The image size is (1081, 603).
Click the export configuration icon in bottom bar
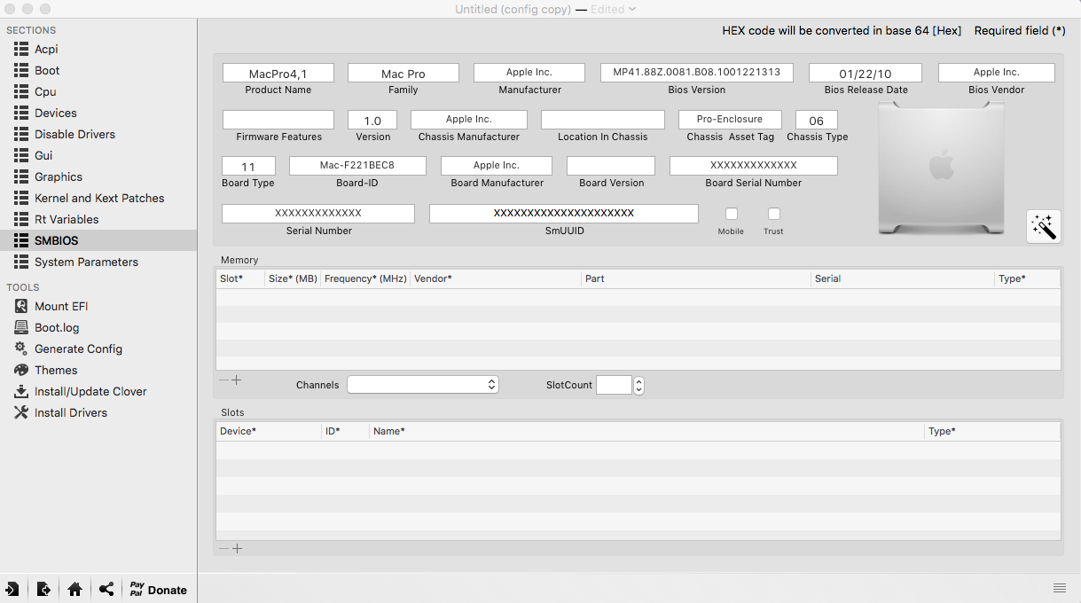click(x=43, y=589)
